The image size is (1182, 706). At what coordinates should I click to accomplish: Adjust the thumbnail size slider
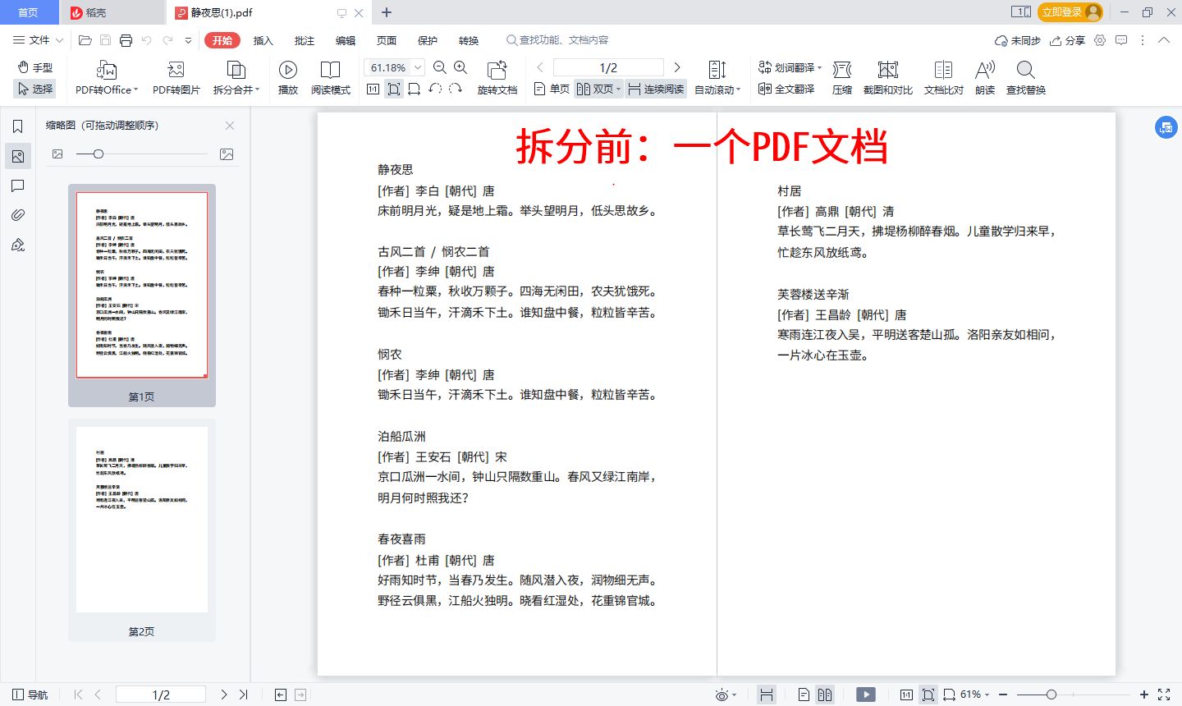point(98,154)
